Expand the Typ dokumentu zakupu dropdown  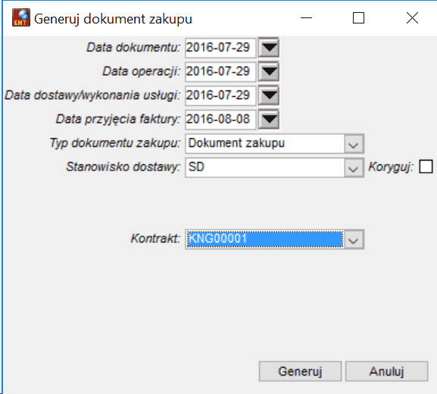pyautogui.click(x=354, y=144)
